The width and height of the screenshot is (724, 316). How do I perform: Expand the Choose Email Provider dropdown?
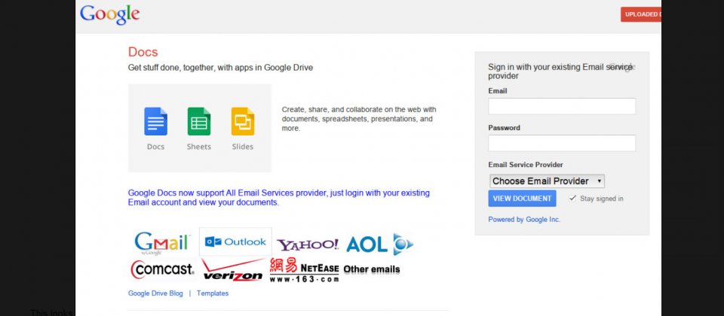click(x=547, y=181)
